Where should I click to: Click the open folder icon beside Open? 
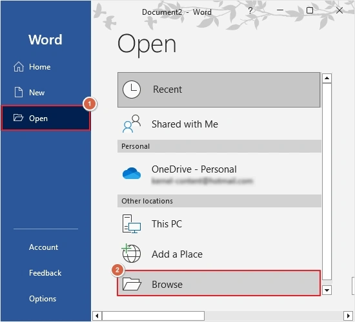click(18, 118)
